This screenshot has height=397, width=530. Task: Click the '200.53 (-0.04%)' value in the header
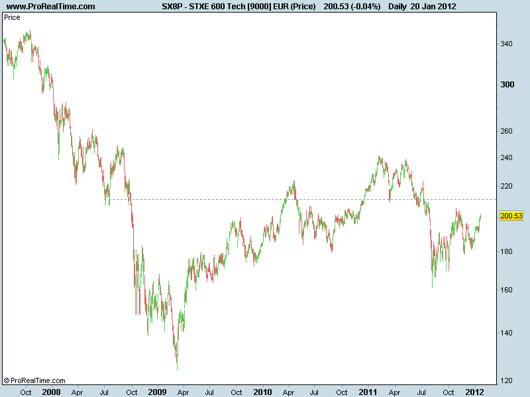352,7
